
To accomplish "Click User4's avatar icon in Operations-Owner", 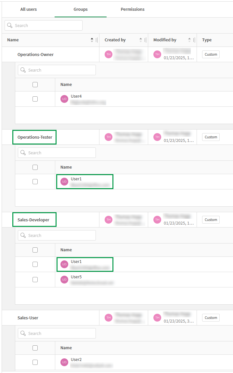I will [x=64, y=99].
